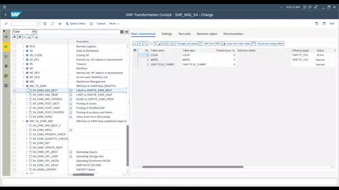Click info icon next to SH_EWM_MR22
339x190 pixels.
point(70,130)
